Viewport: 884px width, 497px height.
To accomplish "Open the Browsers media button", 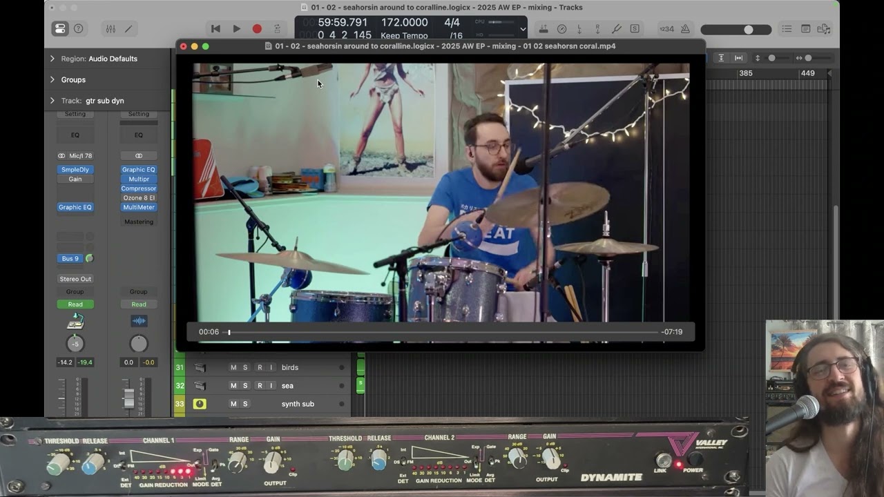I will pyautogui.click(x=823, y=29).
